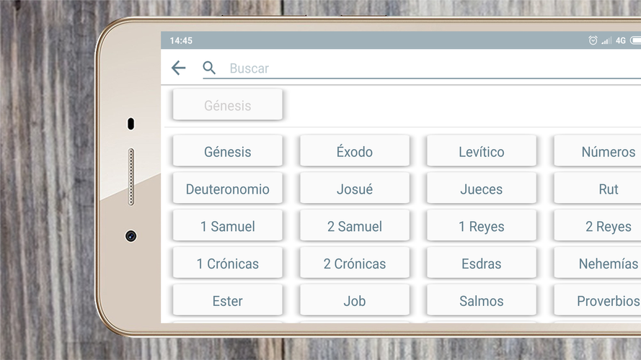Image resolution: width=641 pixels, height=360 pixels.
Task: Open the Éxodo book
Action: pyautogui.click(x=354, y=151)
